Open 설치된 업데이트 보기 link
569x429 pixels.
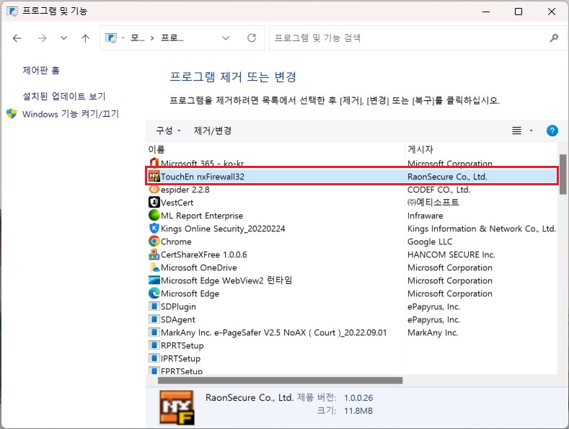(64, 96)
